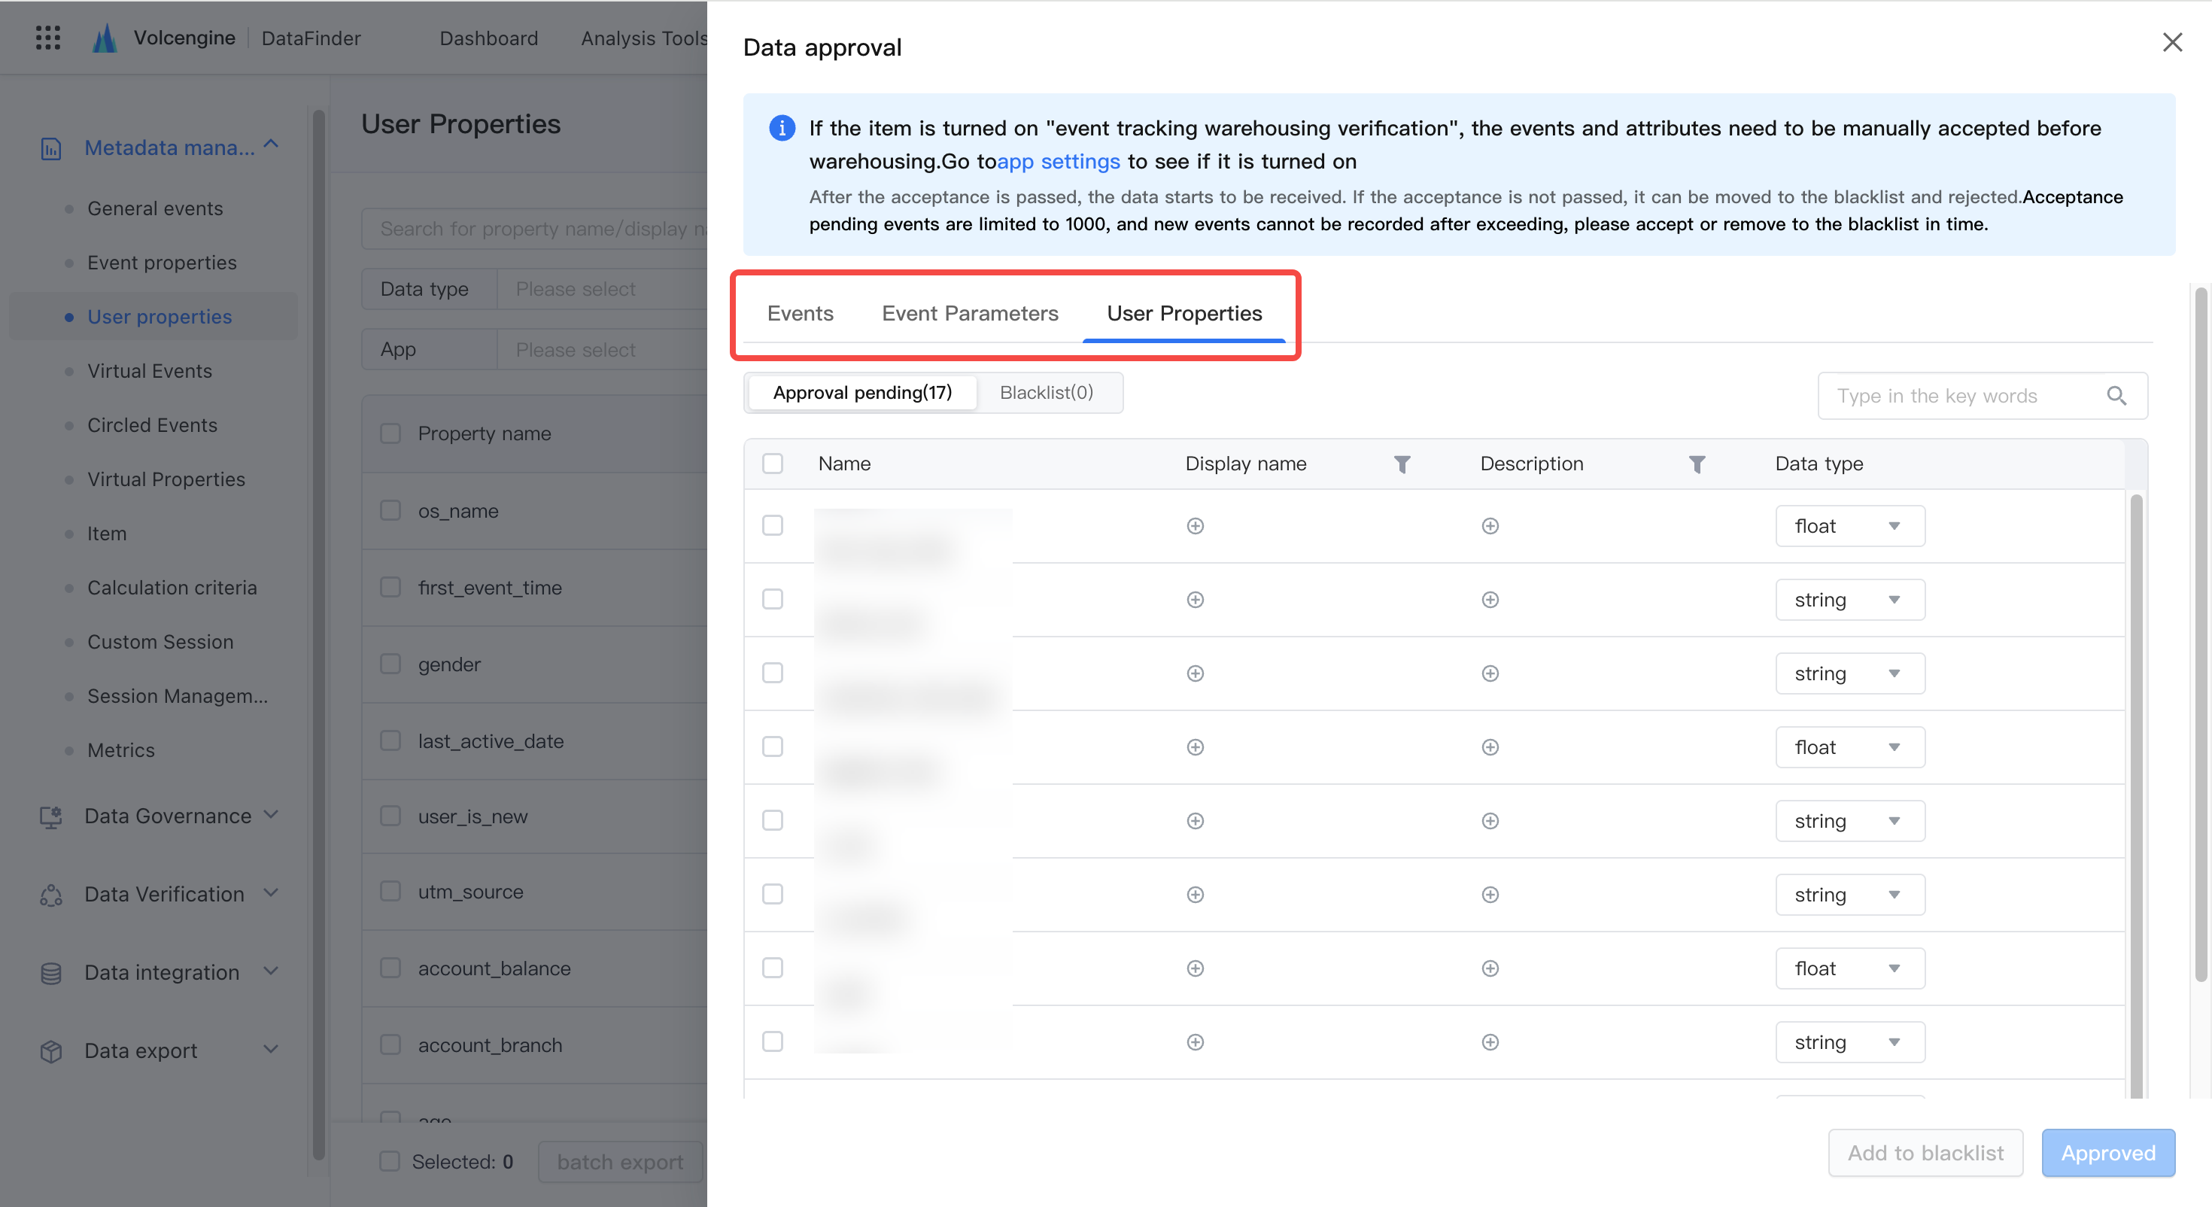Image resolution: width=2212 pixels, height=1207 pixels.
Task: Check the select-all box beside Name header
Action: point(773,464)
